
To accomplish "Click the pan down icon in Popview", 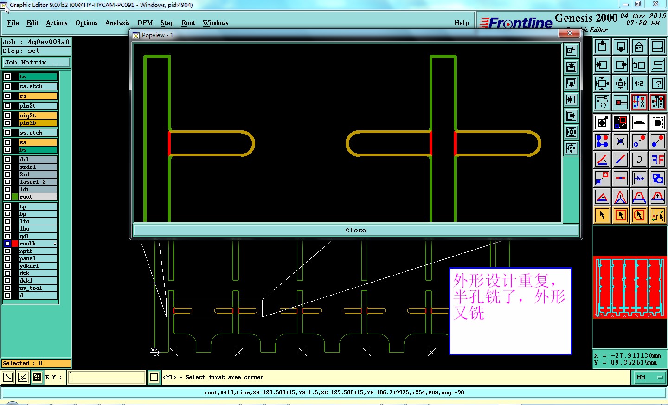I will [571, 83].
